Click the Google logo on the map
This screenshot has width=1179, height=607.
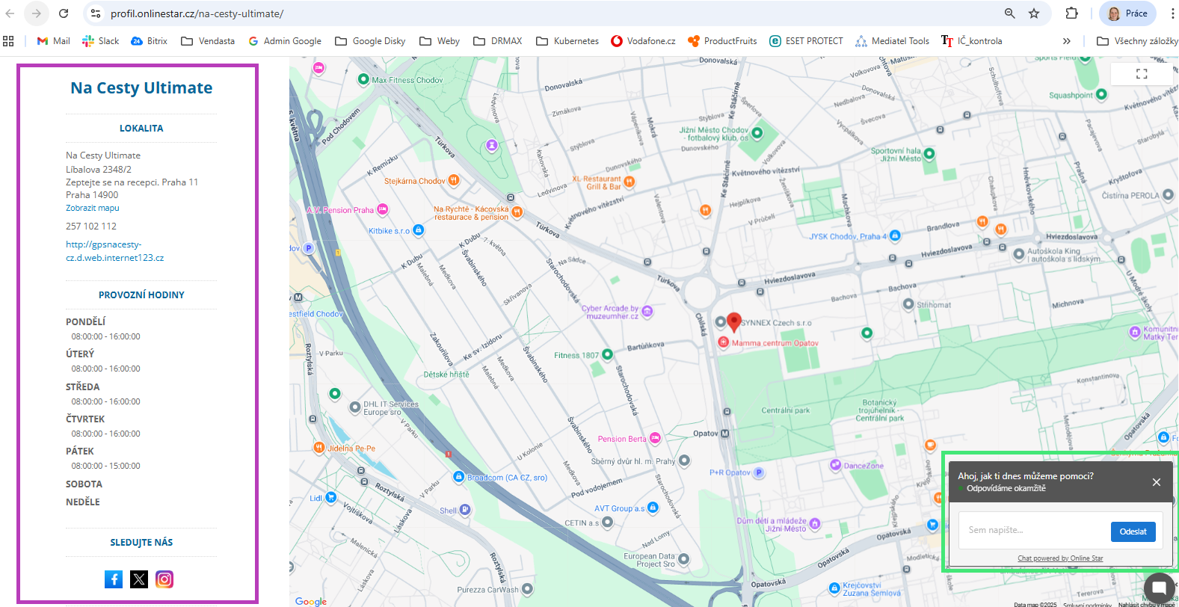311,601
